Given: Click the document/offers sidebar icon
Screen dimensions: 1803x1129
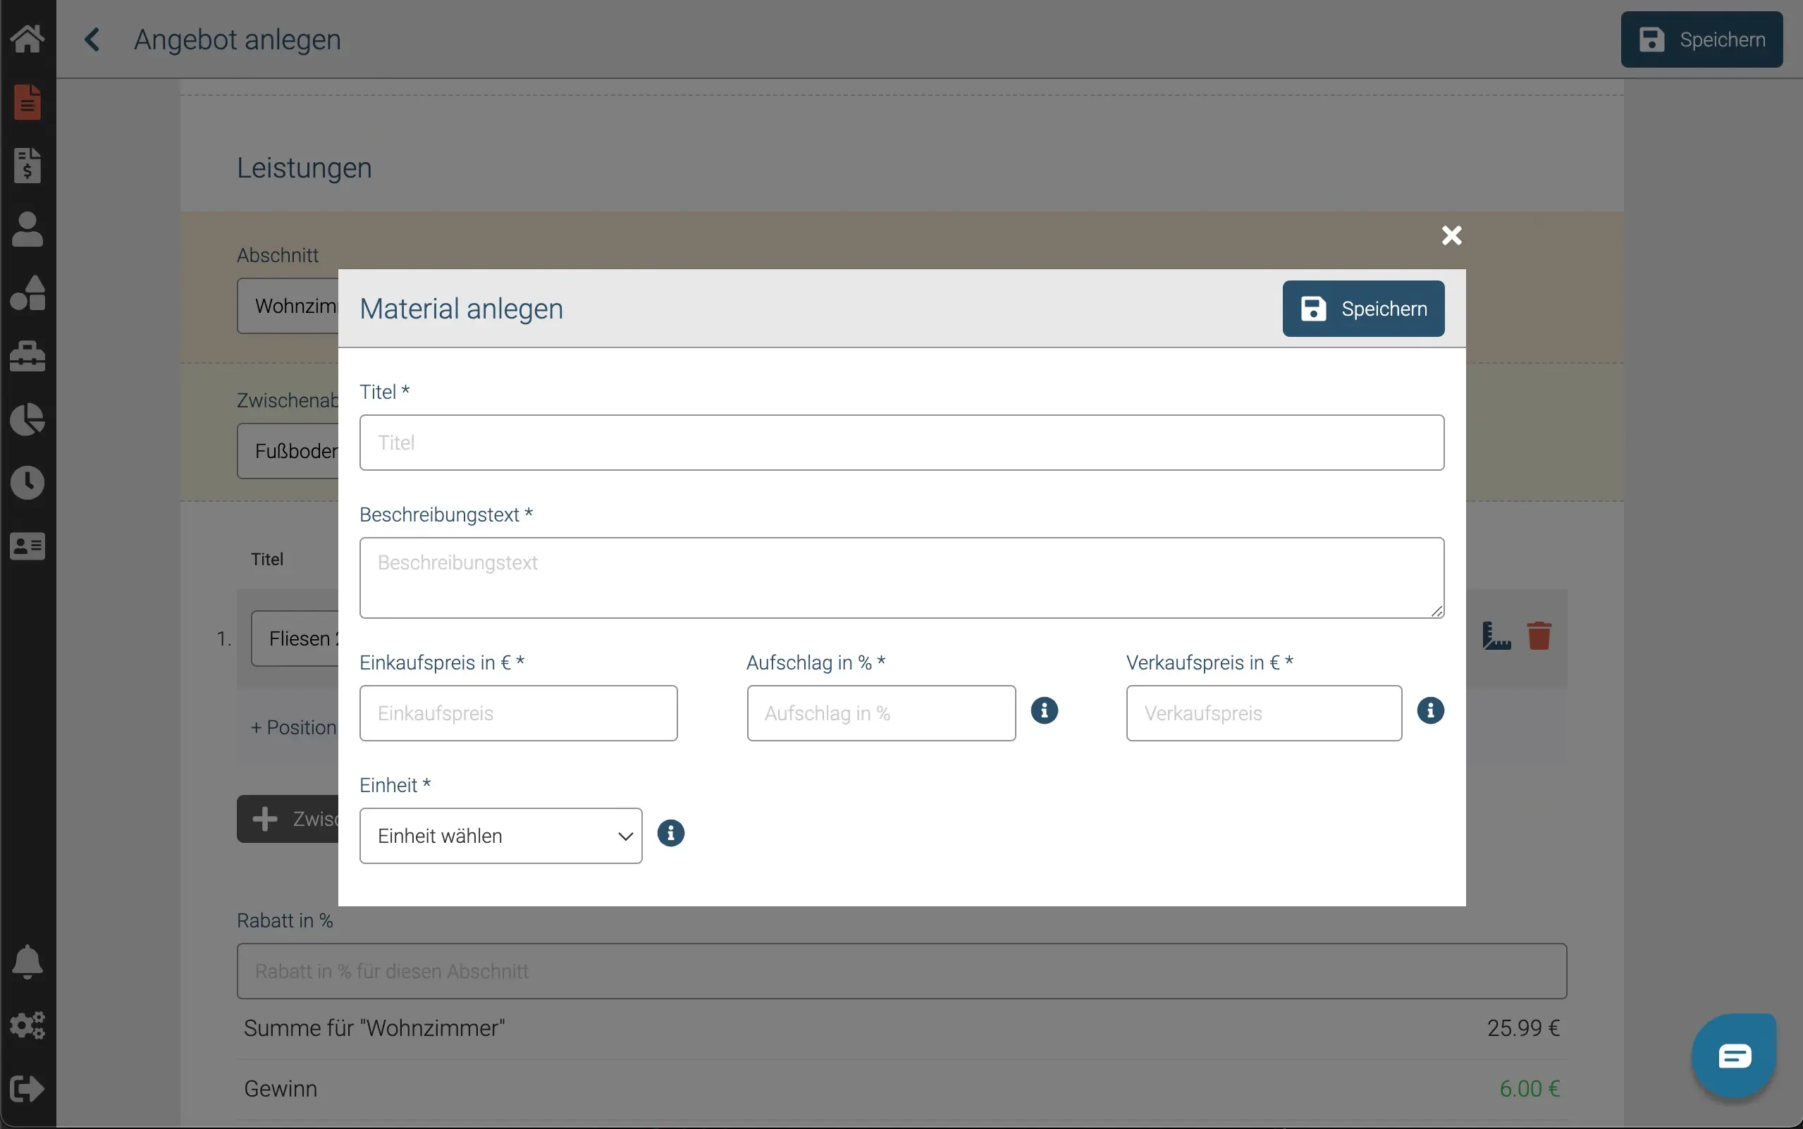Looking at the screenshot, I should click(x=27, y=101).
